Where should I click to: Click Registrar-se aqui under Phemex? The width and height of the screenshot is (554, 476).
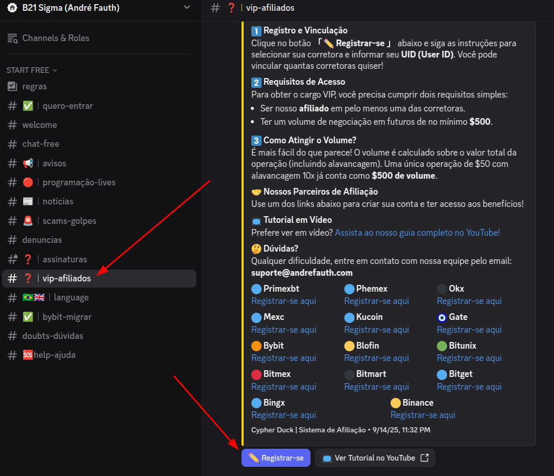[x=377, y=301]
